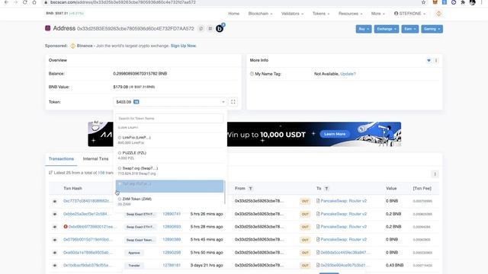Open transactions table options menu icon
488x274 pixels.
(435, 174)
